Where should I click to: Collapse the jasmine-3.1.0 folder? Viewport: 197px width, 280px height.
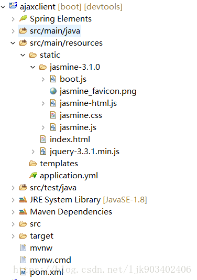tap(33, 67)
